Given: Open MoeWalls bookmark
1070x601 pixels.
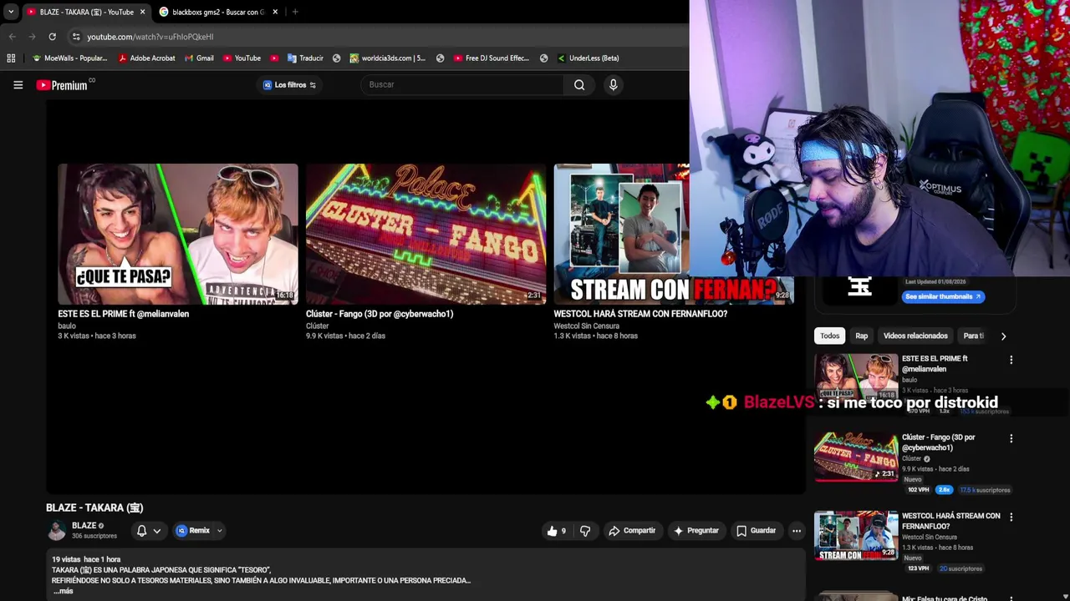Looking at the screenshot, I should tap(70, 58).
